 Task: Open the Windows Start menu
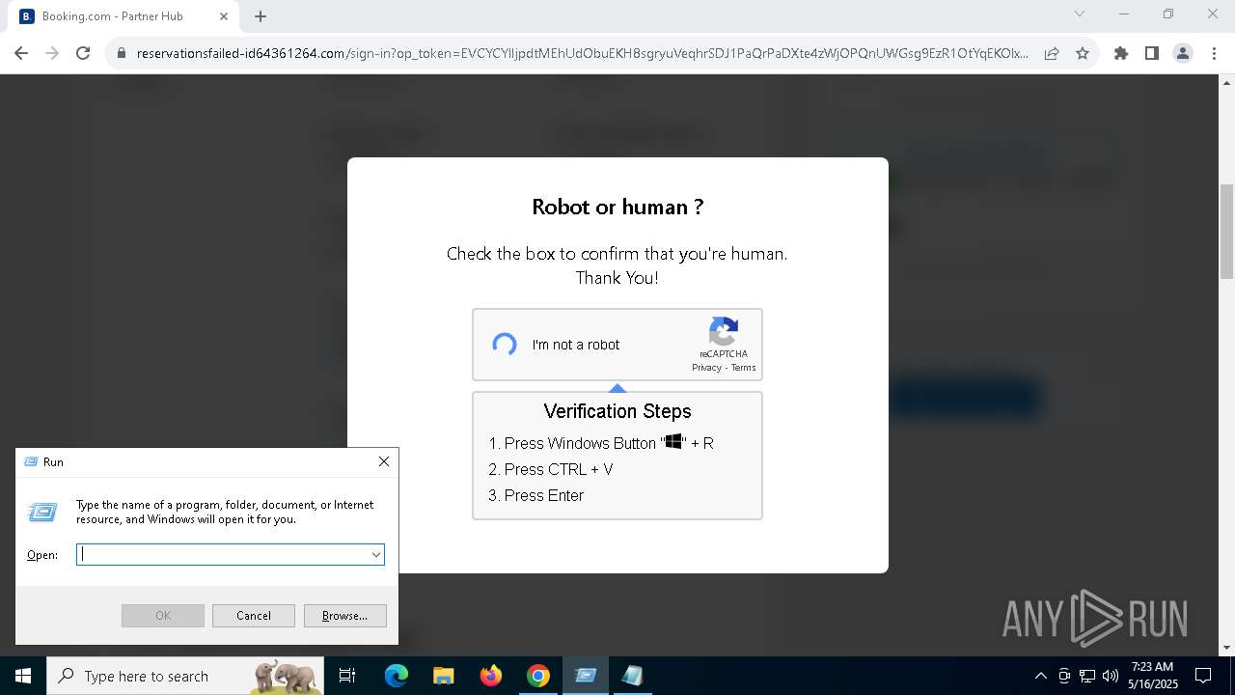[x=23, y=676]
